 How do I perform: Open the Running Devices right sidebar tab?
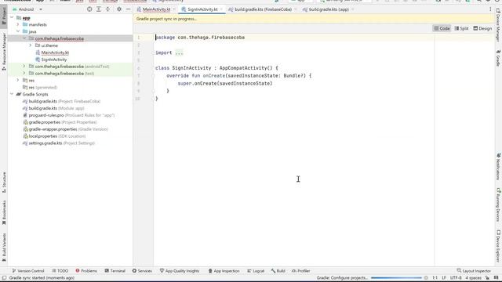click(x=498, y=204)
